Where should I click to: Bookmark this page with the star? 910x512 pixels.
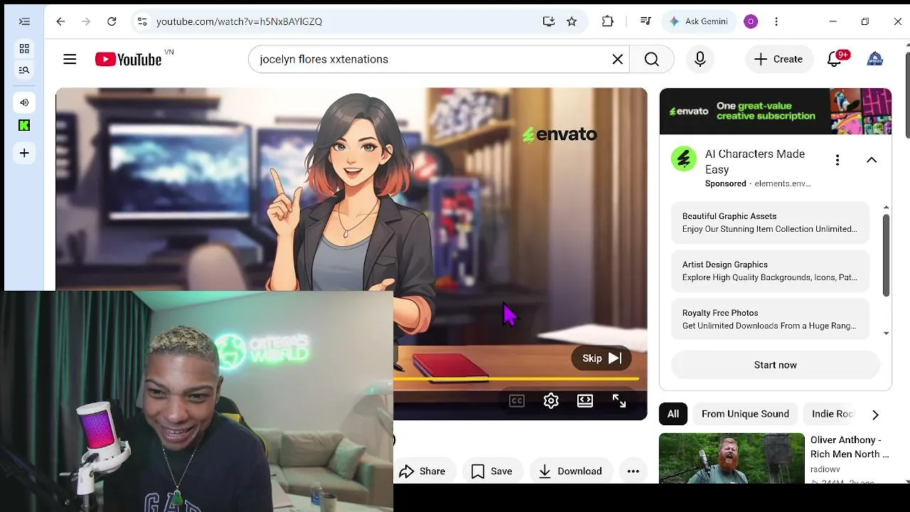click(x=572, y=21)
